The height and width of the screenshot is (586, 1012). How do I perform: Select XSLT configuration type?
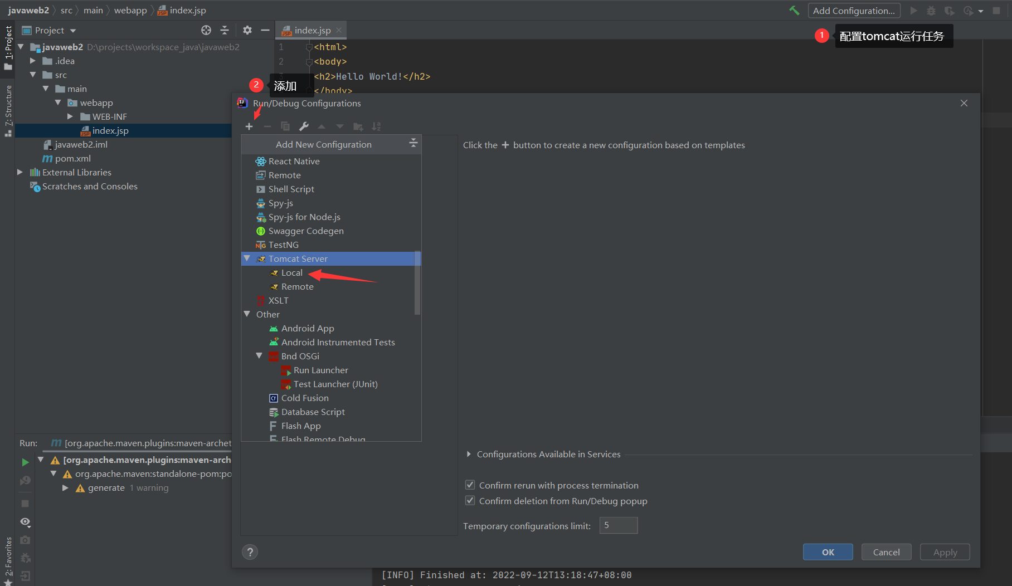pyautogui.click(x=272, y=300)
